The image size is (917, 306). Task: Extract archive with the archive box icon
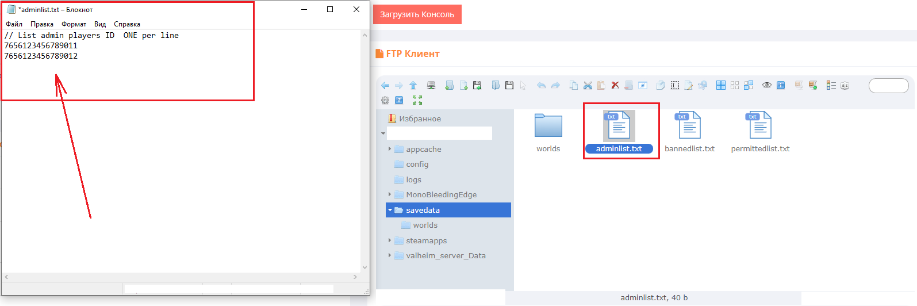click(x=799, y=85)
